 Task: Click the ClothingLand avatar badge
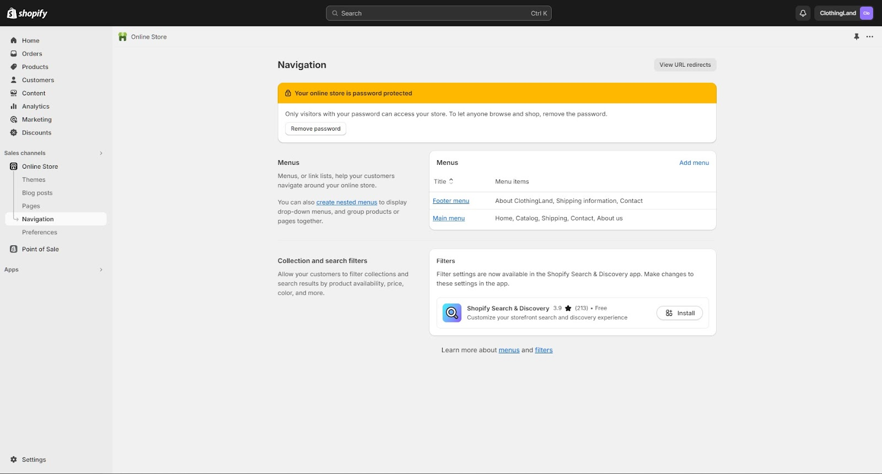pyautogui.click(x=866, y=13)
